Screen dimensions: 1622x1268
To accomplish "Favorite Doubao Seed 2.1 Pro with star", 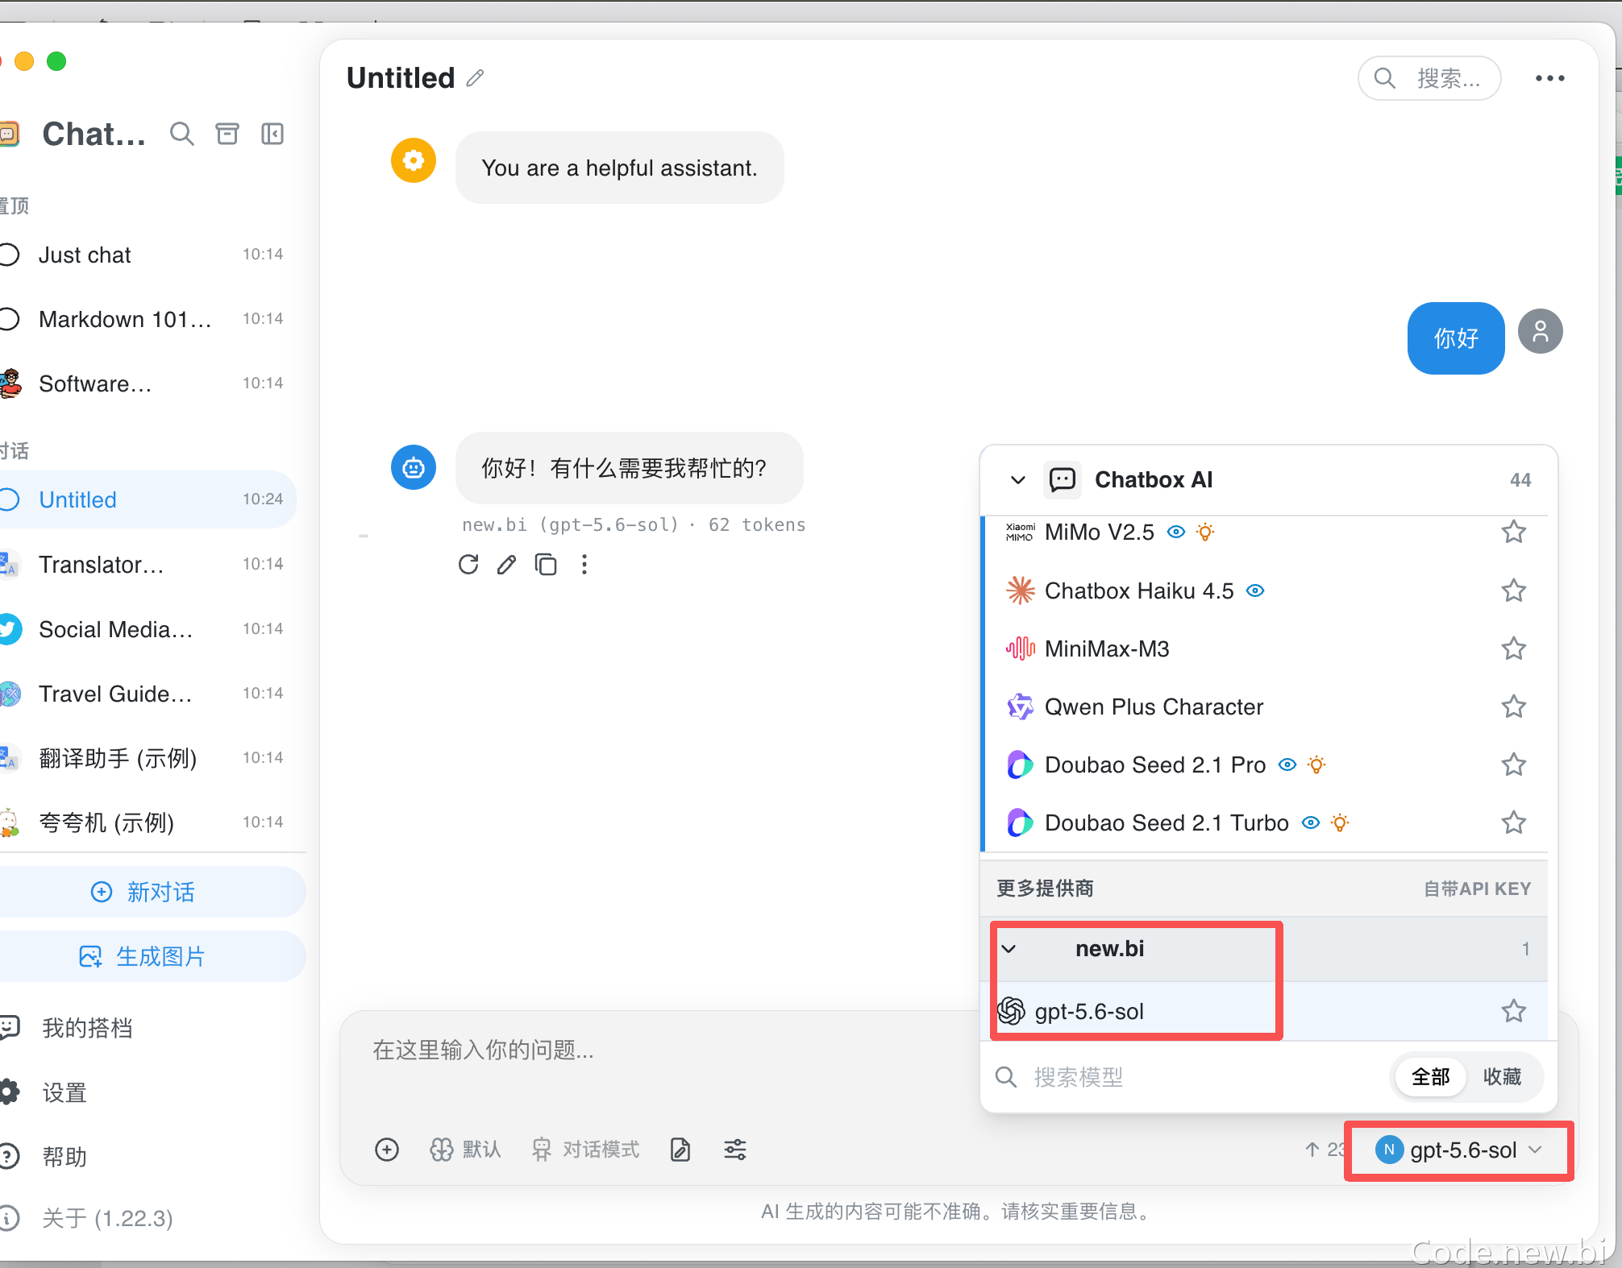I will [x=1513, y=765].
